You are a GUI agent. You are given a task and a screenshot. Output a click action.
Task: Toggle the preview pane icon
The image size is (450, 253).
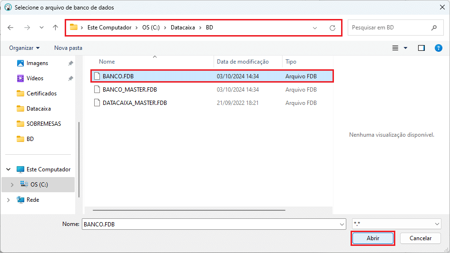421,48
